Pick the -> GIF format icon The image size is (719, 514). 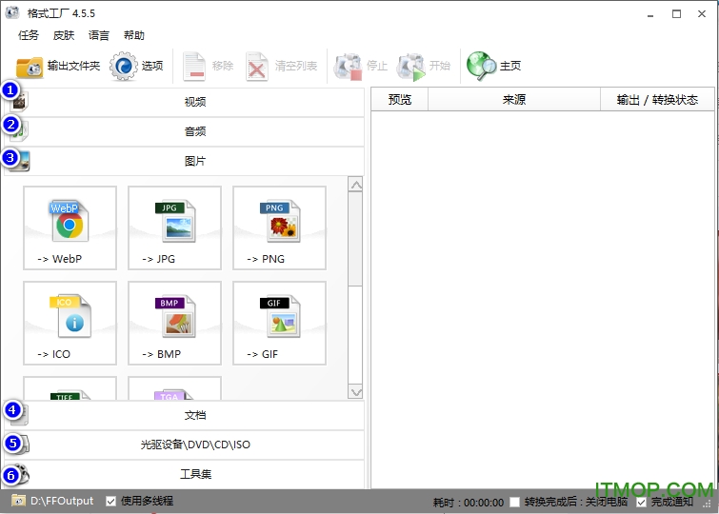279,323
